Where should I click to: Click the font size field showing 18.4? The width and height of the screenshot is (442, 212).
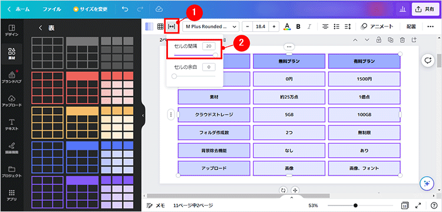(260, 26)
